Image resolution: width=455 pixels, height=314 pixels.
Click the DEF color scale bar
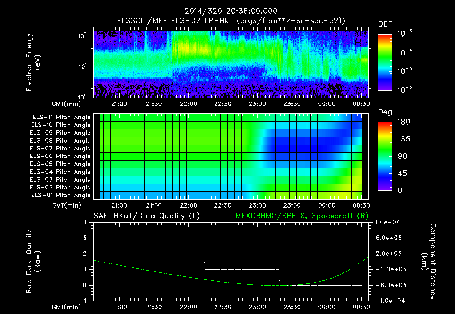pos(385,62)
